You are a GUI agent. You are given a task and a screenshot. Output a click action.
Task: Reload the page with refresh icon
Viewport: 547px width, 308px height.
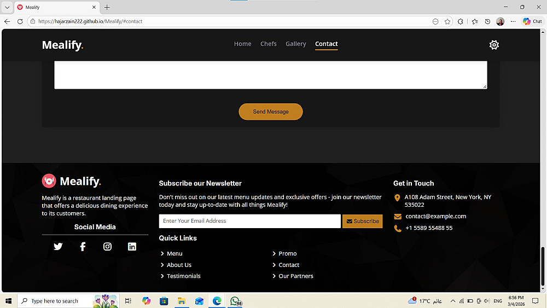click(20, 21)
